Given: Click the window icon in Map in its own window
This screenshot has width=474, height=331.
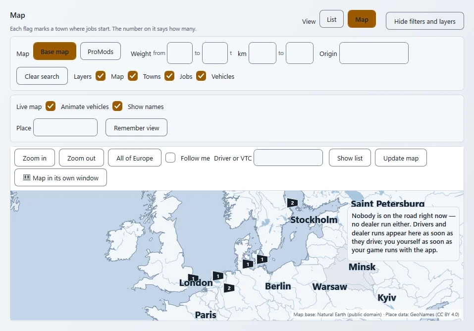Looking at the screenshot, I should [27, 177].
